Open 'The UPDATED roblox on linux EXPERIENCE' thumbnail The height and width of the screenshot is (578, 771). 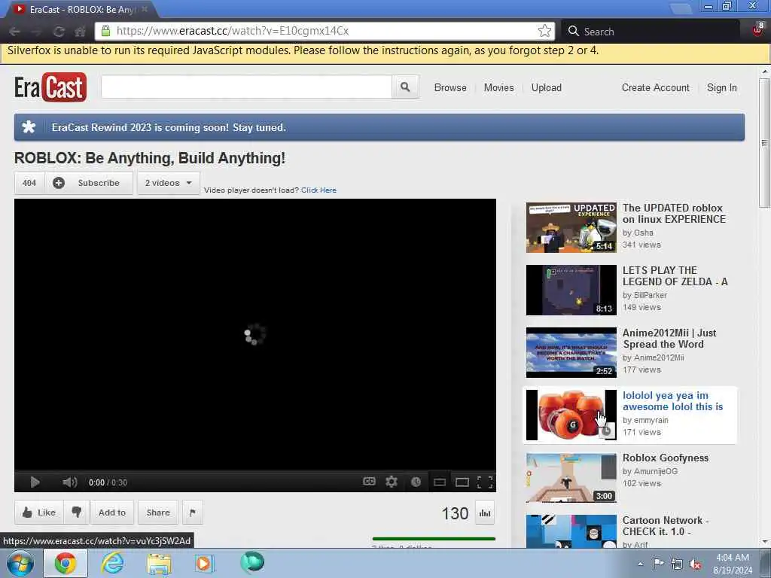(x=571, y=227)
